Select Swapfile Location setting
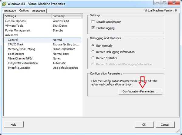Image resolution: width=182 pixels, height=135 pixels. [19, 68]
